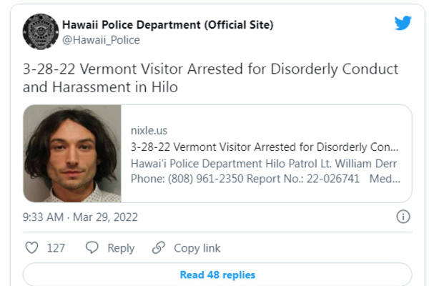
Task: Select the Copy link text
Action: pyautogui.click(x=197, y=248)
